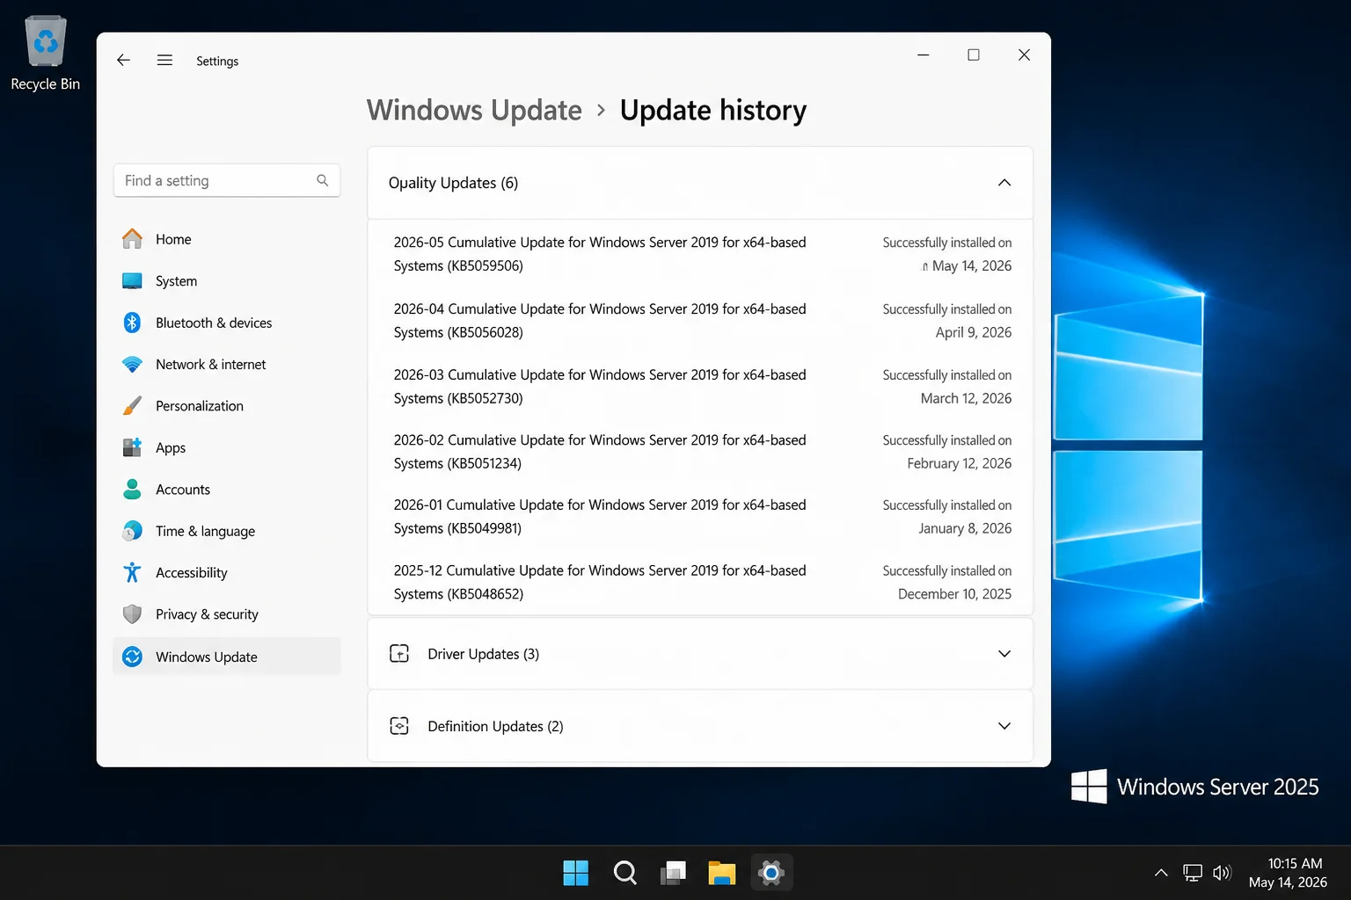Select Home in the sidebar
Screen dimensions: 1351x900
click(227, 239)
